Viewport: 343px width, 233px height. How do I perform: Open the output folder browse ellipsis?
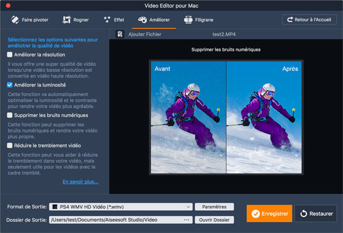186,220
